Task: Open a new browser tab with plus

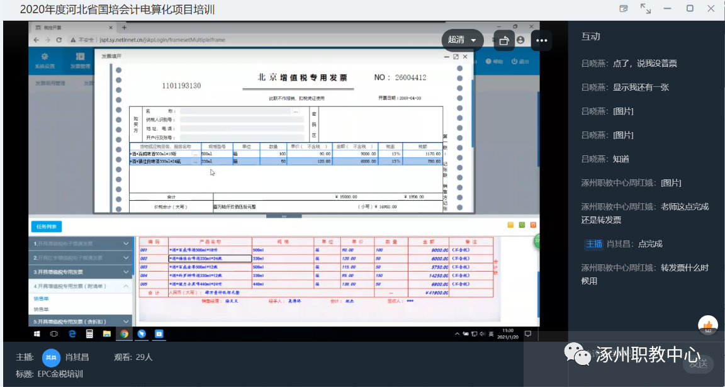Action: point(124,28)
